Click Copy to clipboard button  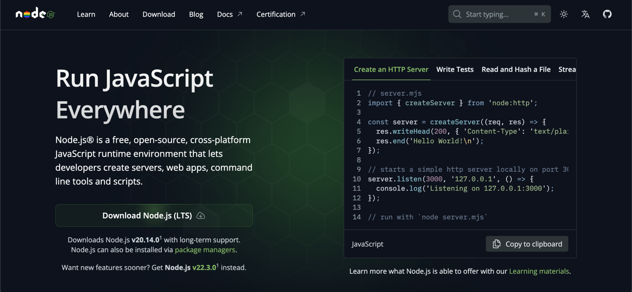[x=527, y=244]
